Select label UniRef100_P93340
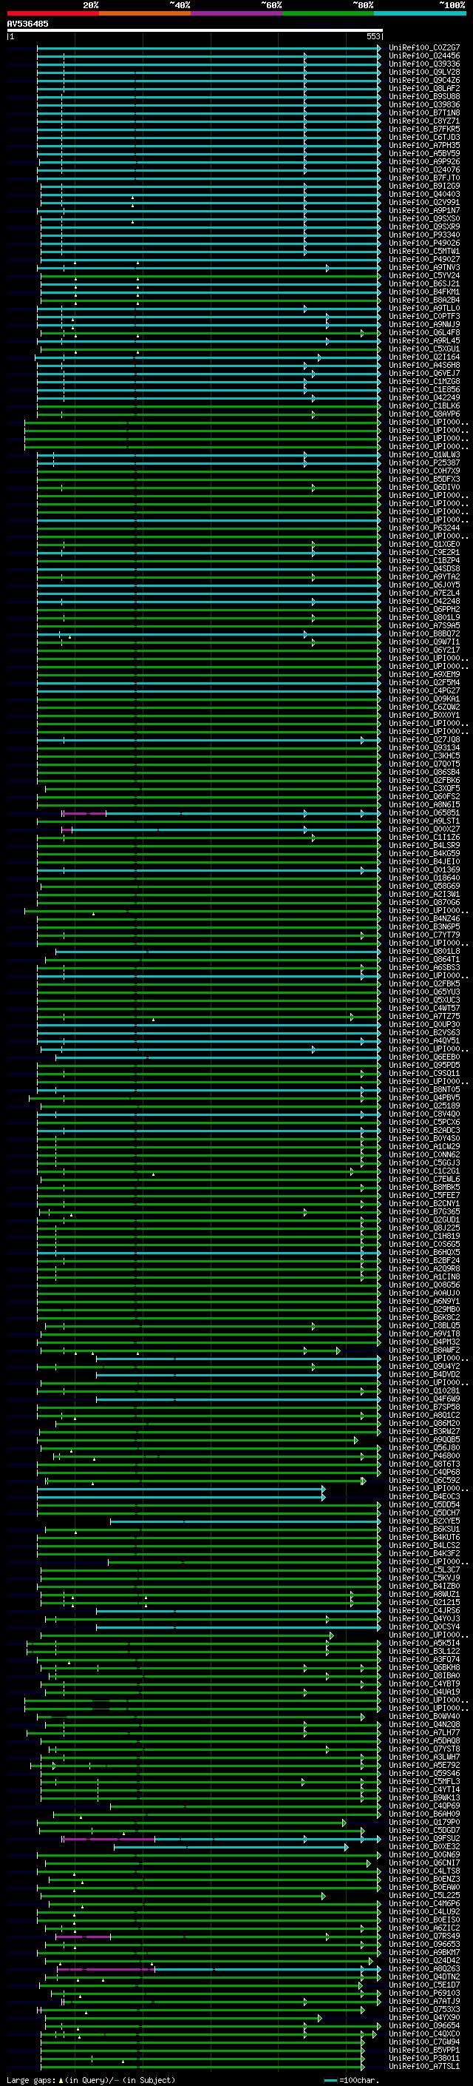 pos(424,235)
